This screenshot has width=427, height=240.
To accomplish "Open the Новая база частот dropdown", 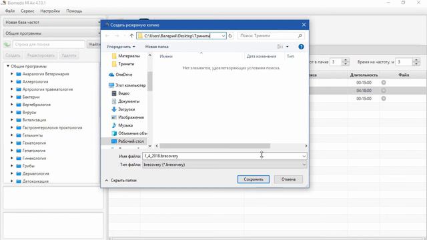I will tap(52, 22).
